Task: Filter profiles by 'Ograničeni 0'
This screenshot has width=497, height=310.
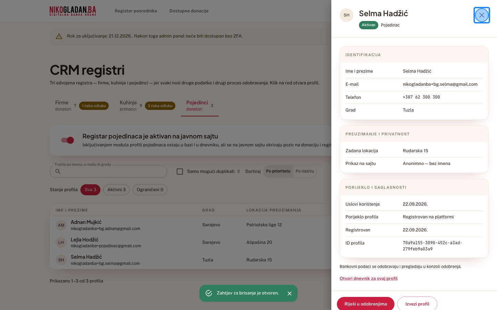Action: coord(150,190)
